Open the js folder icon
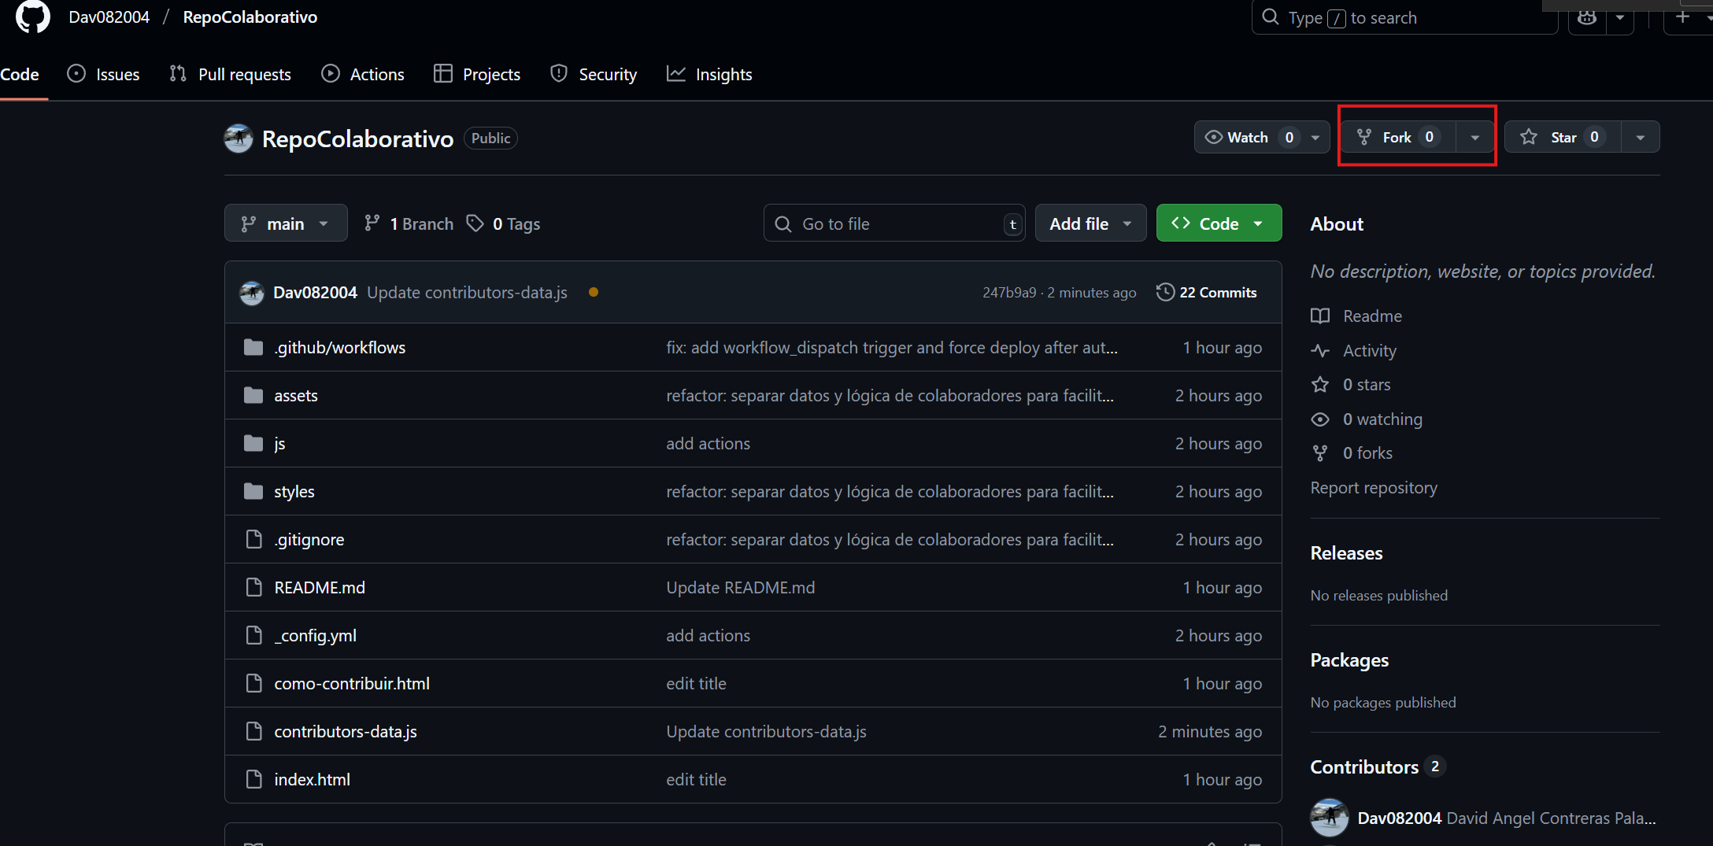1713x846 pixels. [253, 443]
